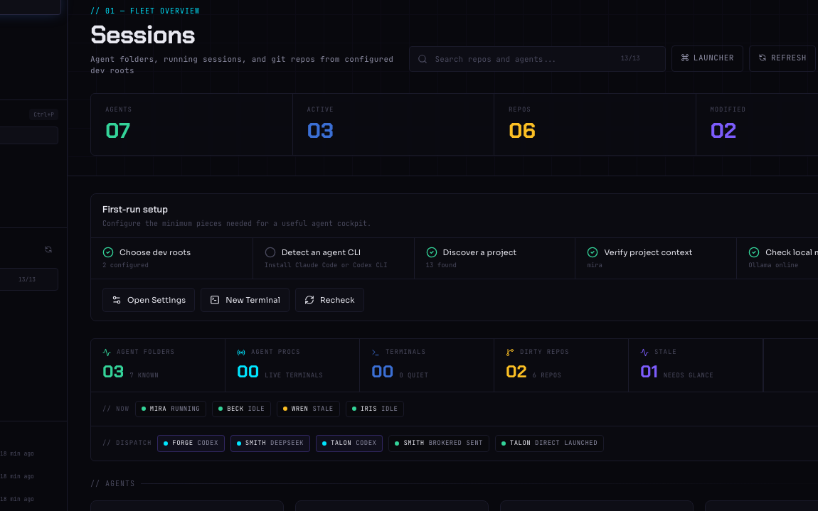Refresh the sessions list

(x=782, y=58)
